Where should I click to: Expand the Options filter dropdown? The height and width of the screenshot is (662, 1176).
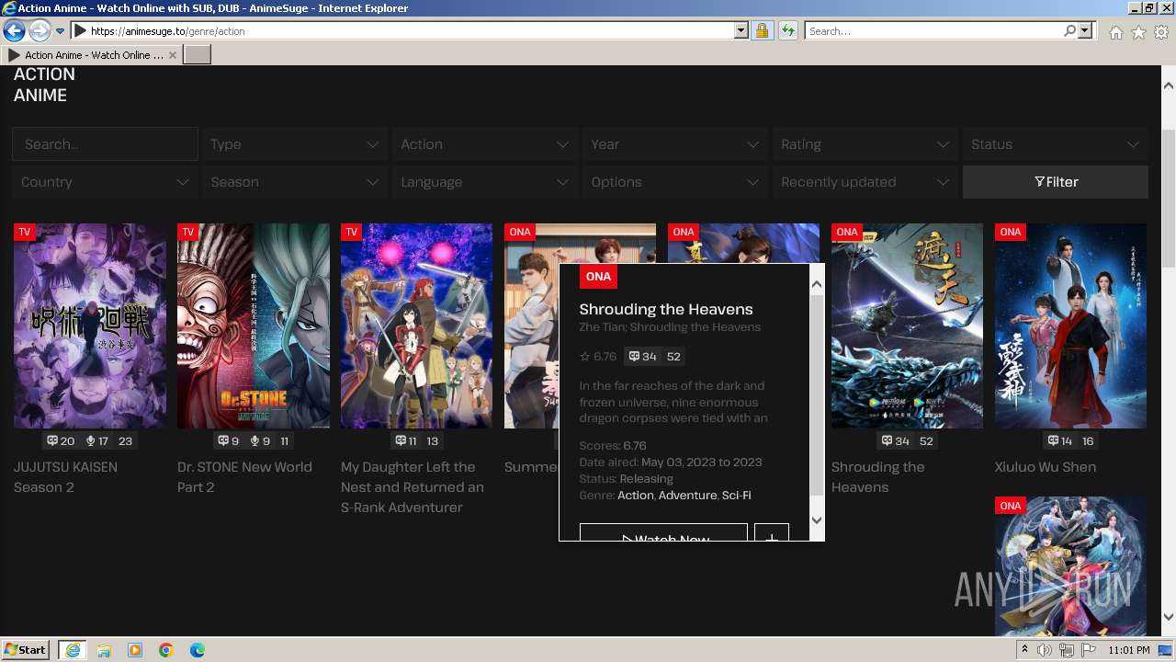[674, 182]
